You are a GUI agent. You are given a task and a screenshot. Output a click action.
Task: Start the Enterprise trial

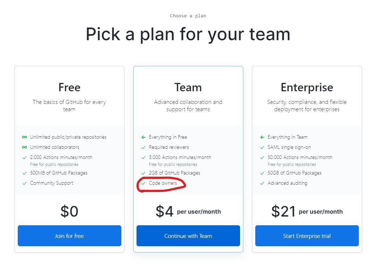click(x=307, y=236)
